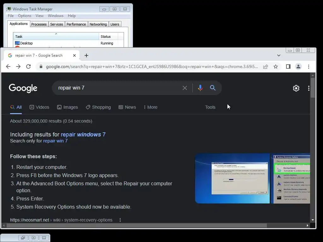Open search Tools
Viewport: 323px width, 242px height.
click(x=210, y=107)
